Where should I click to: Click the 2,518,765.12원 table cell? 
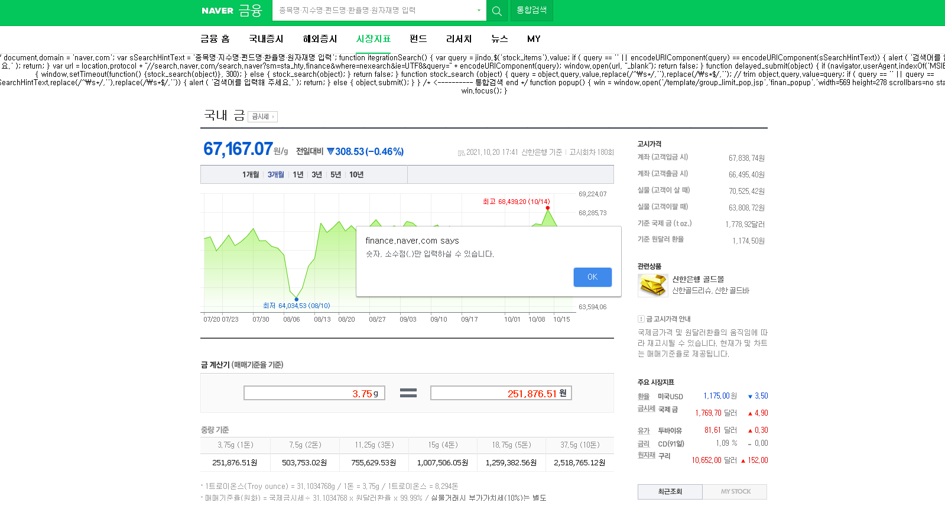click(580, 462)
